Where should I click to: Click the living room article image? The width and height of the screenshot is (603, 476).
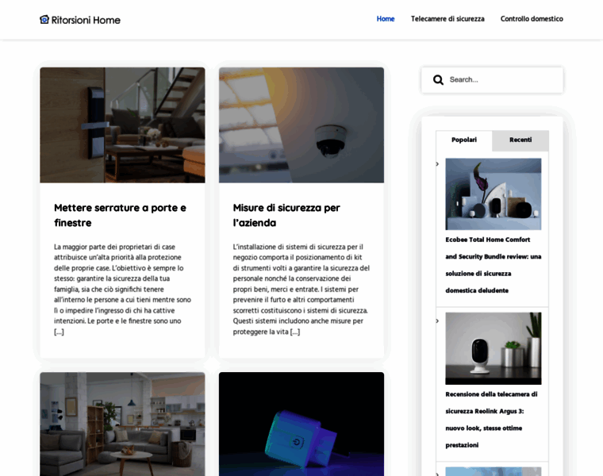pyautogui.click(x=122, y=424)
